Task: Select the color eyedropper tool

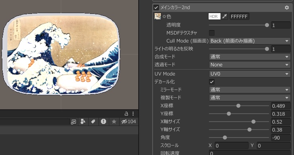Action: point(224,17)
